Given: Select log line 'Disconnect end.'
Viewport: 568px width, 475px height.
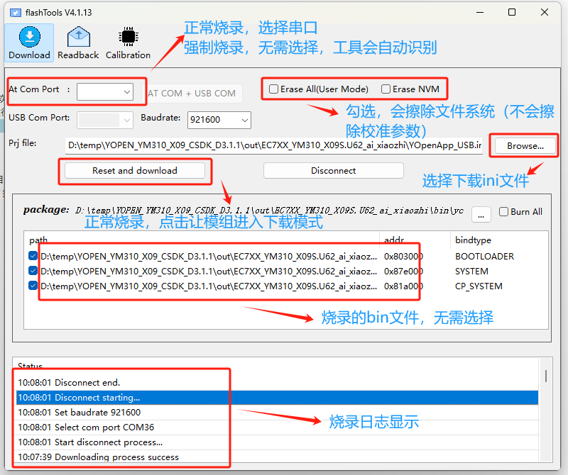Looking at the screenshot, I should pos(277,382).
